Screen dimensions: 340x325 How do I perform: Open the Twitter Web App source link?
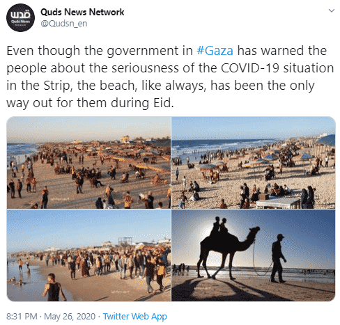135,316
